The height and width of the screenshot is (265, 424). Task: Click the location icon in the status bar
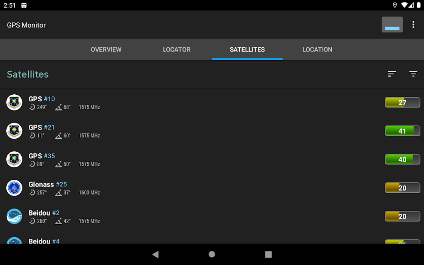click(395, 5)
